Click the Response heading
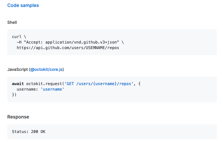Image resolution: width=223 pixels, height=142 pixels. [18, 117]
